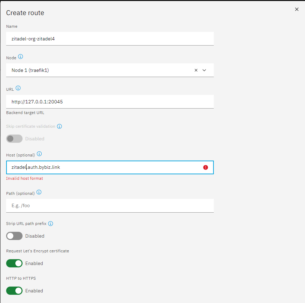Close the Create route panel

click(x=297, y=9)
